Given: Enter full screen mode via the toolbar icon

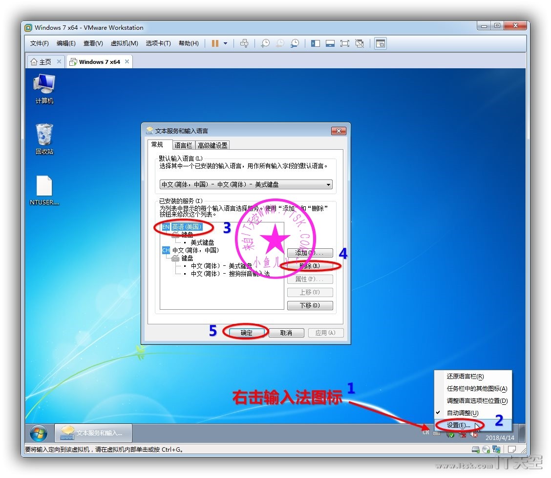Looking at the screenshot, I should pos(345,43).
